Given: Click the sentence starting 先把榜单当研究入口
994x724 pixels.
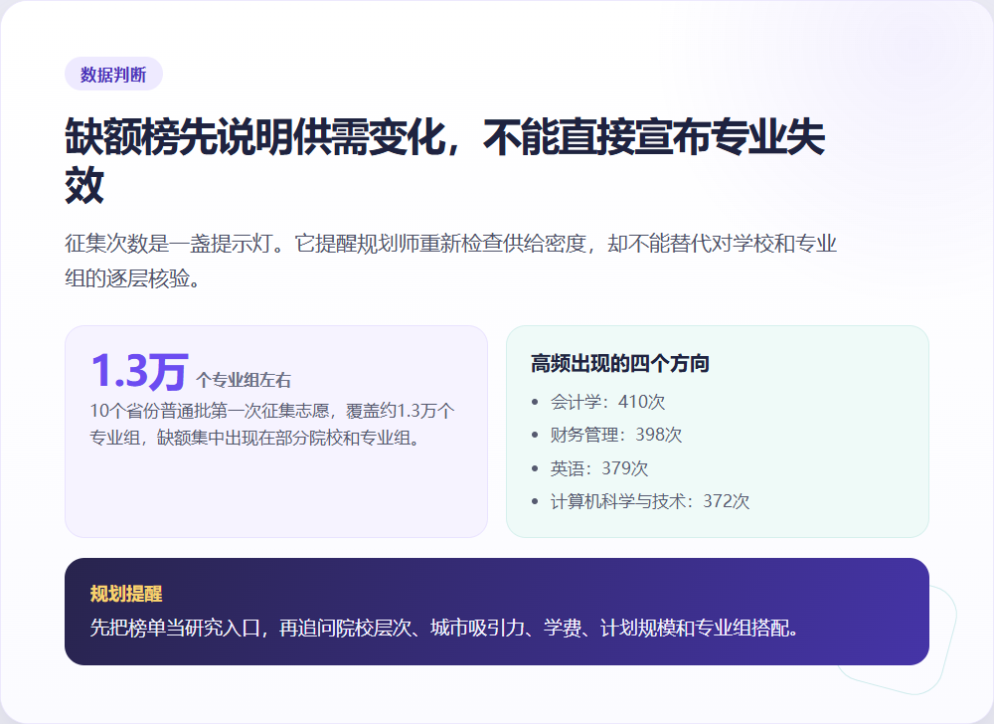Looking at the screenshot, I should click(445, 629).
